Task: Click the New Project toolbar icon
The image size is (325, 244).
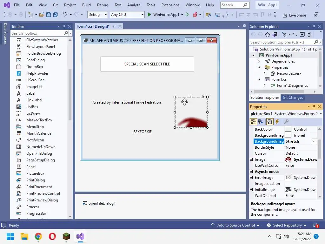Action: point(31,15)
